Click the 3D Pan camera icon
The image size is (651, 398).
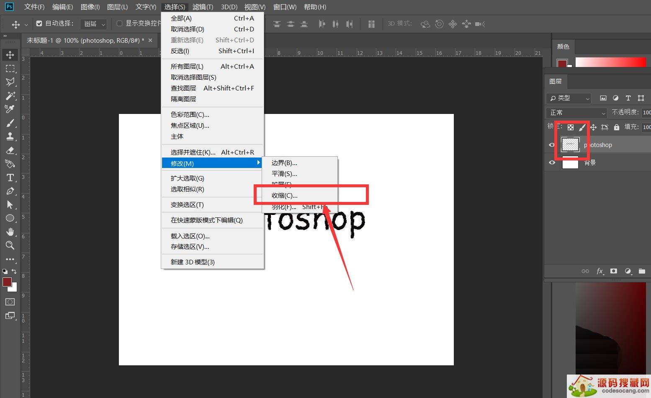pos(453,24)
